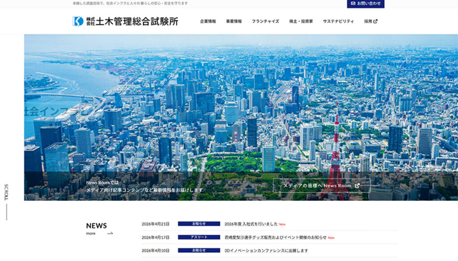Viewport: 458px width, 261px height.
Task: Click the お問い合わせ contact button
Action: pyautogui.click(x=367, y=4)
